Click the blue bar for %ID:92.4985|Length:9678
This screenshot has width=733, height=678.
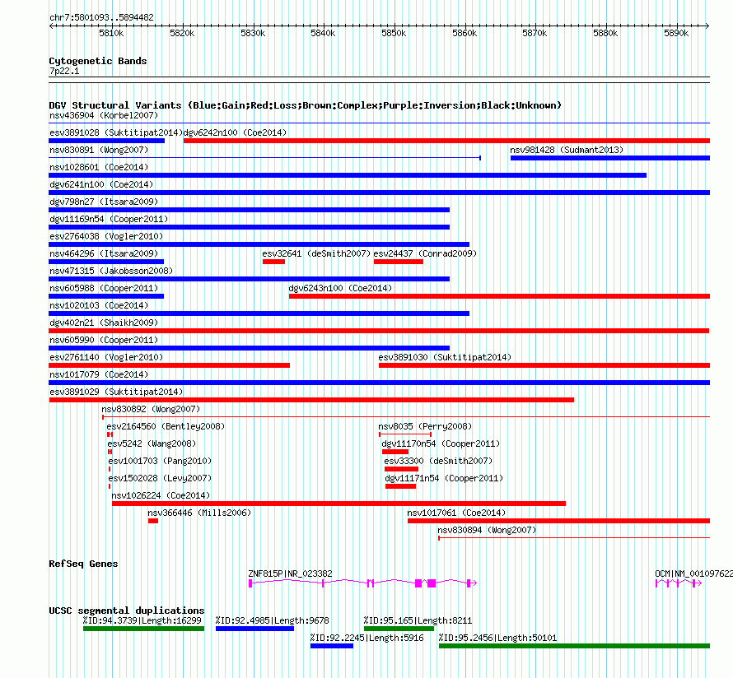pyautogui.click(x=254, y=629)
